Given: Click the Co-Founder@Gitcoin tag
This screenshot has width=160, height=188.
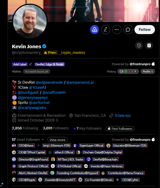Looking at the screenshot, I should click(99, 180).
